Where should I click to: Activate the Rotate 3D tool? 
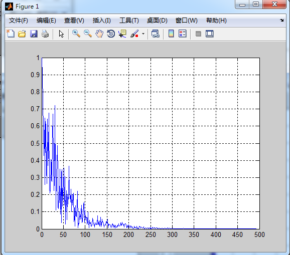(x=111, y=34)
